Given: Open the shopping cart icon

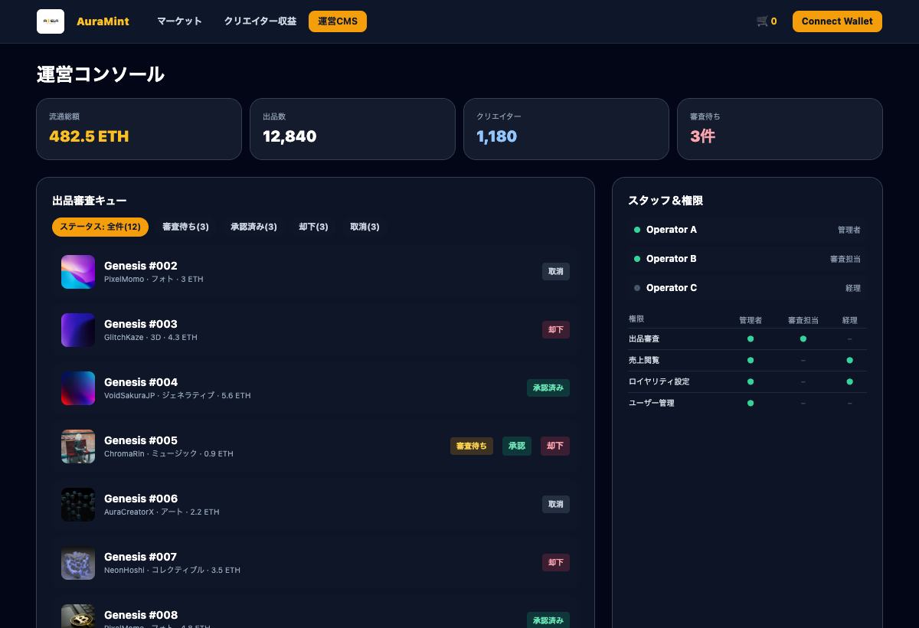Looking at the screenshot, I should point(762,21).
